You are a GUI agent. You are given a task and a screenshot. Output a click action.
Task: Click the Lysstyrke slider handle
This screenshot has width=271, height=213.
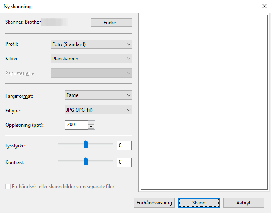click(x=86, y=144)
